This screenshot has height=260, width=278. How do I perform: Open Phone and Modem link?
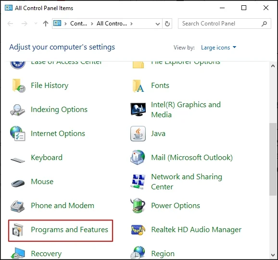click(x=63, y=206)
